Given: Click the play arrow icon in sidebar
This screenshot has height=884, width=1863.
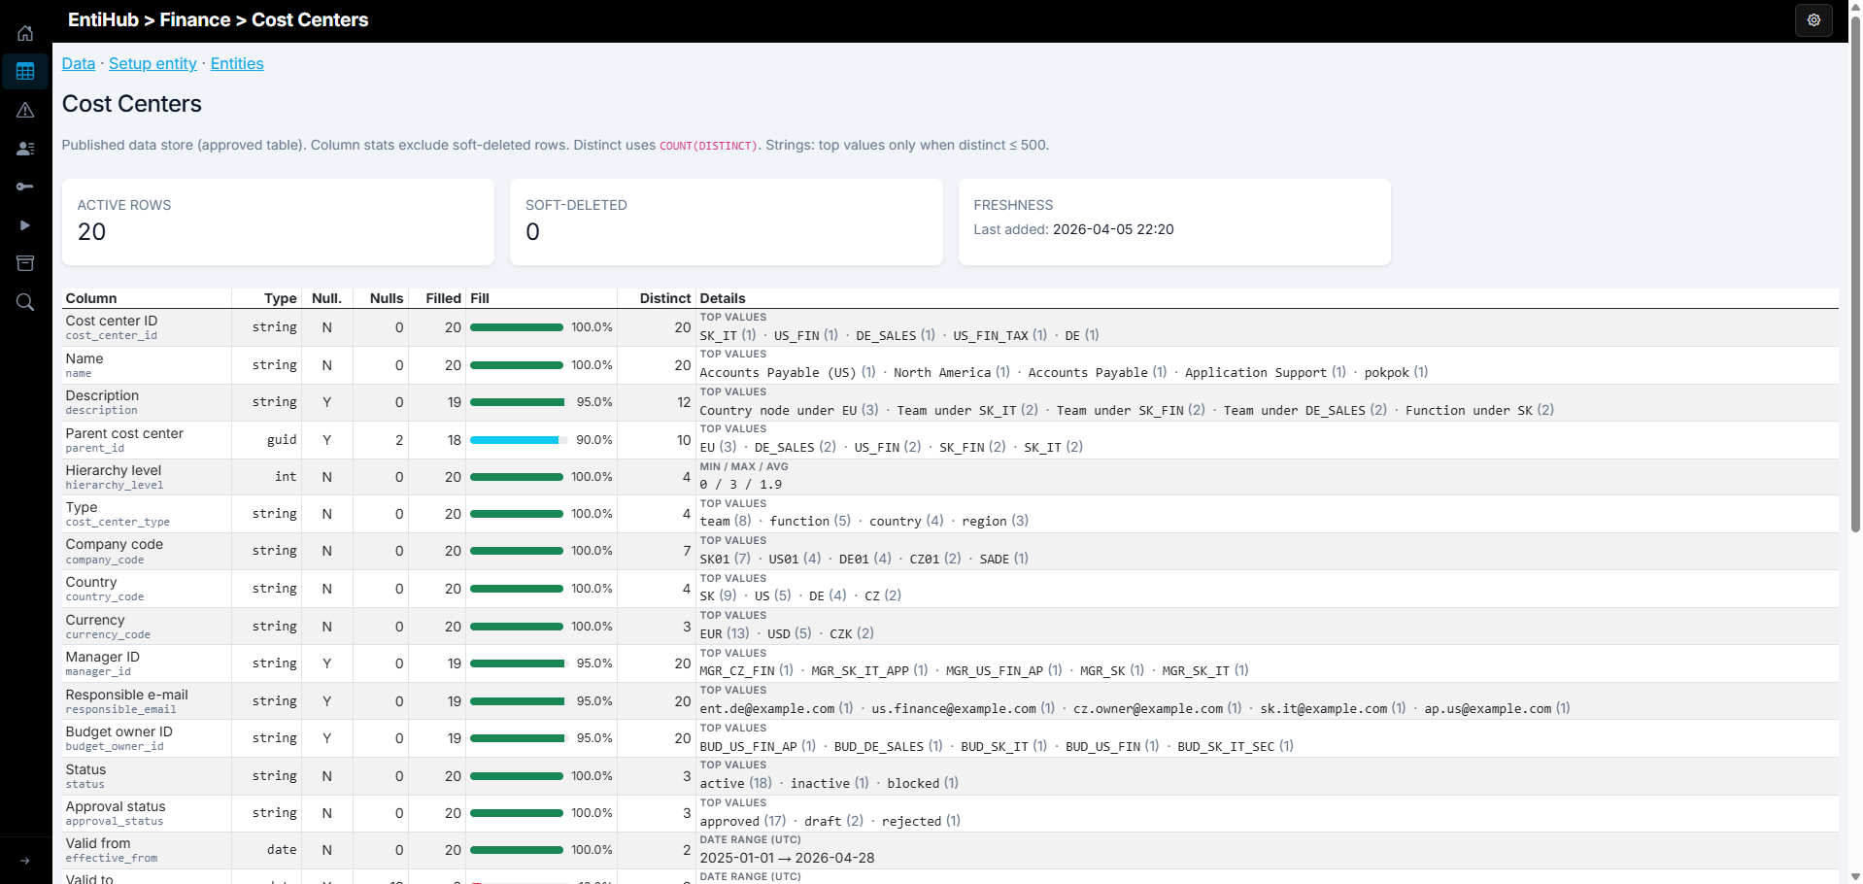Looking at the screenshot, I should (x=25, y=224).
